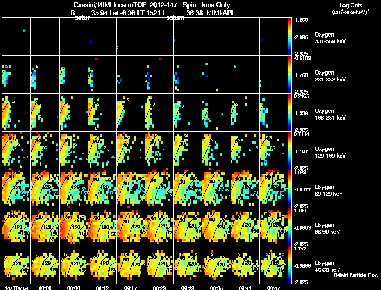
Task: Click the '36.38' L value
Action: (x=194, y=13)
